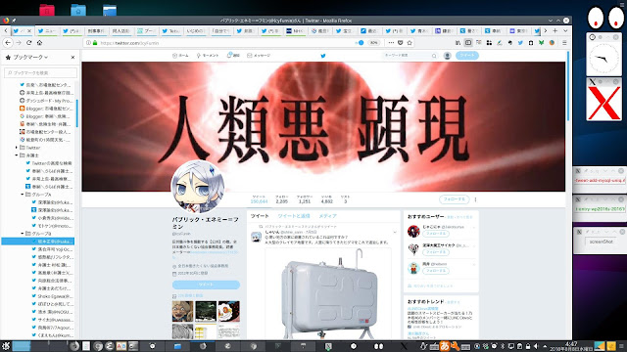The image size is (627, 352).
Task: List all tabs dropdown arrow
Action: (565, 30)
